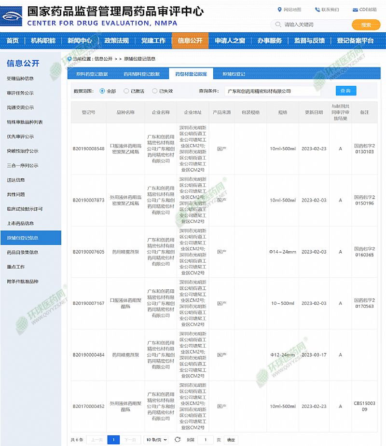Click the blue 查询 button
The width and height of the screenshot is (386, 446).
[x=345, y=91]
